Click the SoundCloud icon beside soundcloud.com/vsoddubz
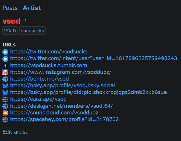Image resolution: width=181 pixels, height=141 pixels. tap(5, 113)
